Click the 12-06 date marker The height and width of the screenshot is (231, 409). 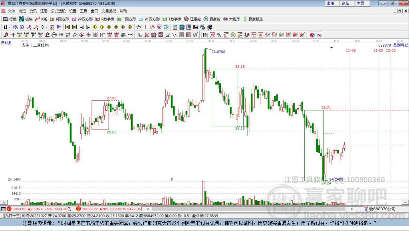point(391,50)
